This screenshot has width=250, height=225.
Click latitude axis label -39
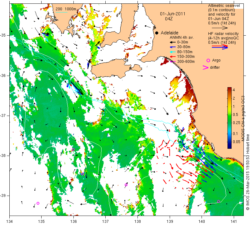coord(3,196)
